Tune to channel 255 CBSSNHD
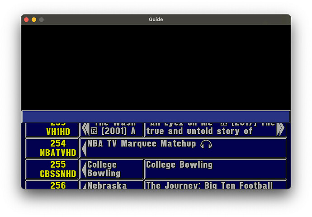Image resolution: width=312 pixels, height=217 pixels. pyautogui.click(x=52, y=169)
